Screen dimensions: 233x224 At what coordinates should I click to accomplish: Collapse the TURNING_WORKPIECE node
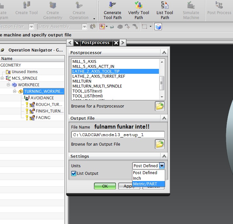click(14, 91)
